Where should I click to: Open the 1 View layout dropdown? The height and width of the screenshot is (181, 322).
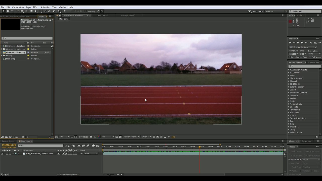pos(146,137)
